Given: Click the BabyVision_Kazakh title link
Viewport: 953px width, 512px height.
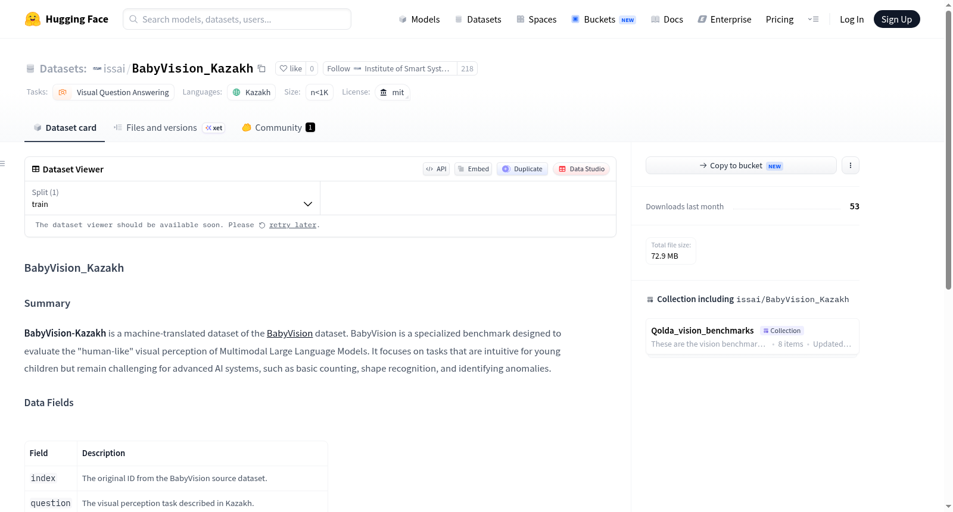Looking at the screenshot, I should pos(192,68).
